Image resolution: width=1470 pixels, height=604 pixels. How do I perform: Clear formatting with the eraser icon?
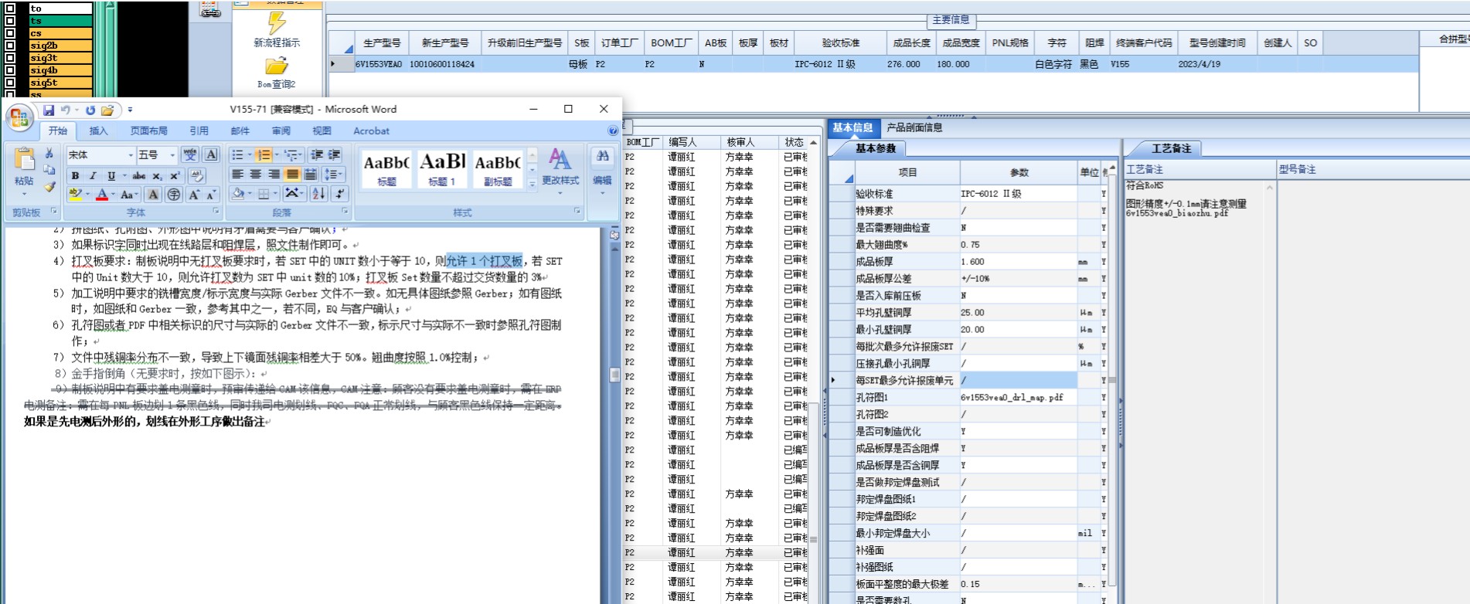click(x=196, y=175)
